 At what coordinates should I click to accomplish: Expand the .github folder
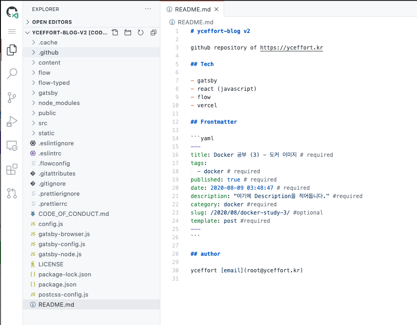point(48,53)
